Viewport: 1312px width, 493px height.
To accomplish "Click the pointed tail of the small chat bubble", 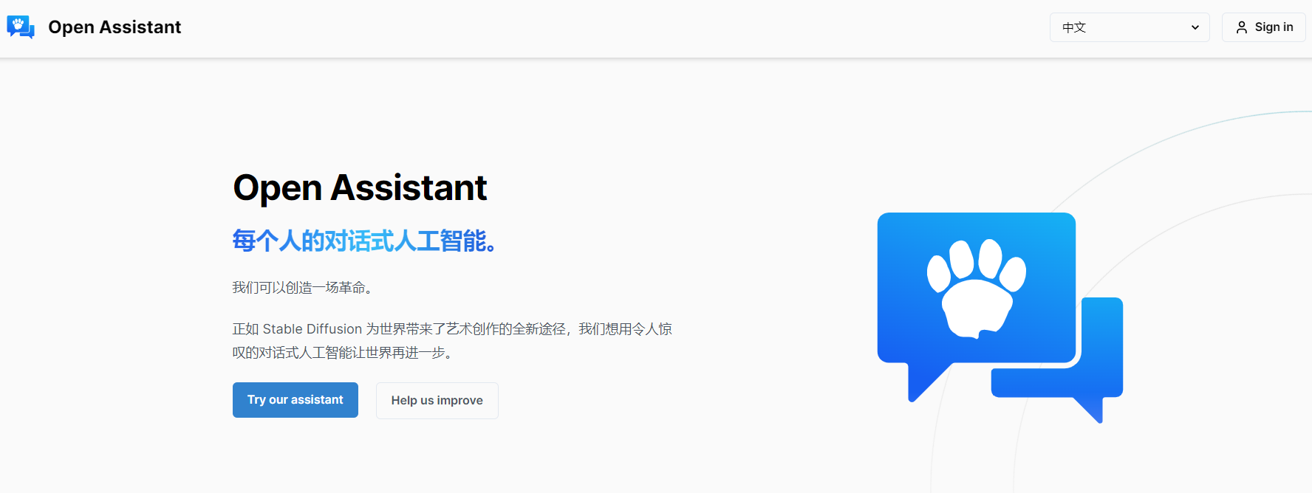I will point(1092,409).
